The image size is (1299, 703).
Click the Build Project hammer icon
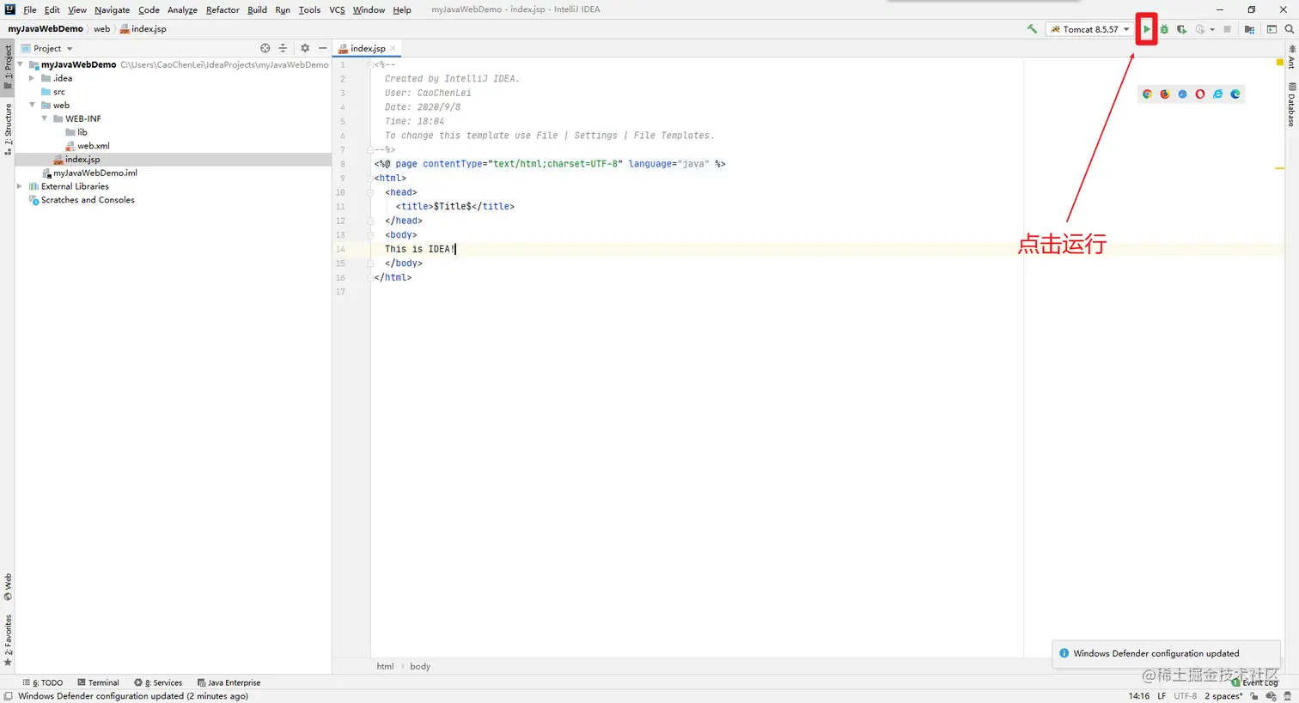(x=1032, y=29)
